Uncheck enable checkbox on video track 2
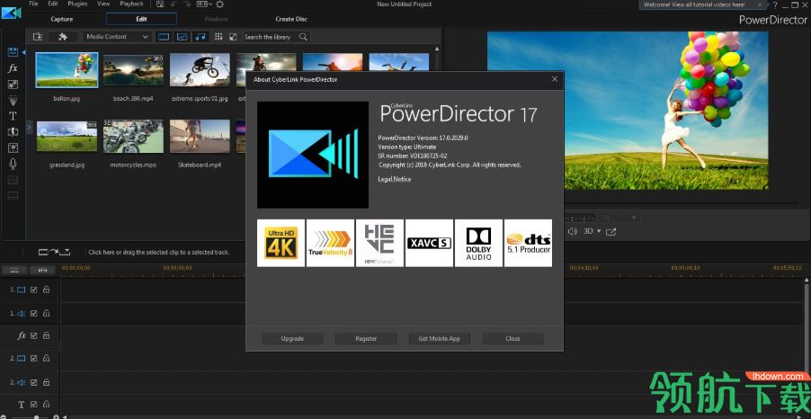 pos(33,358)
